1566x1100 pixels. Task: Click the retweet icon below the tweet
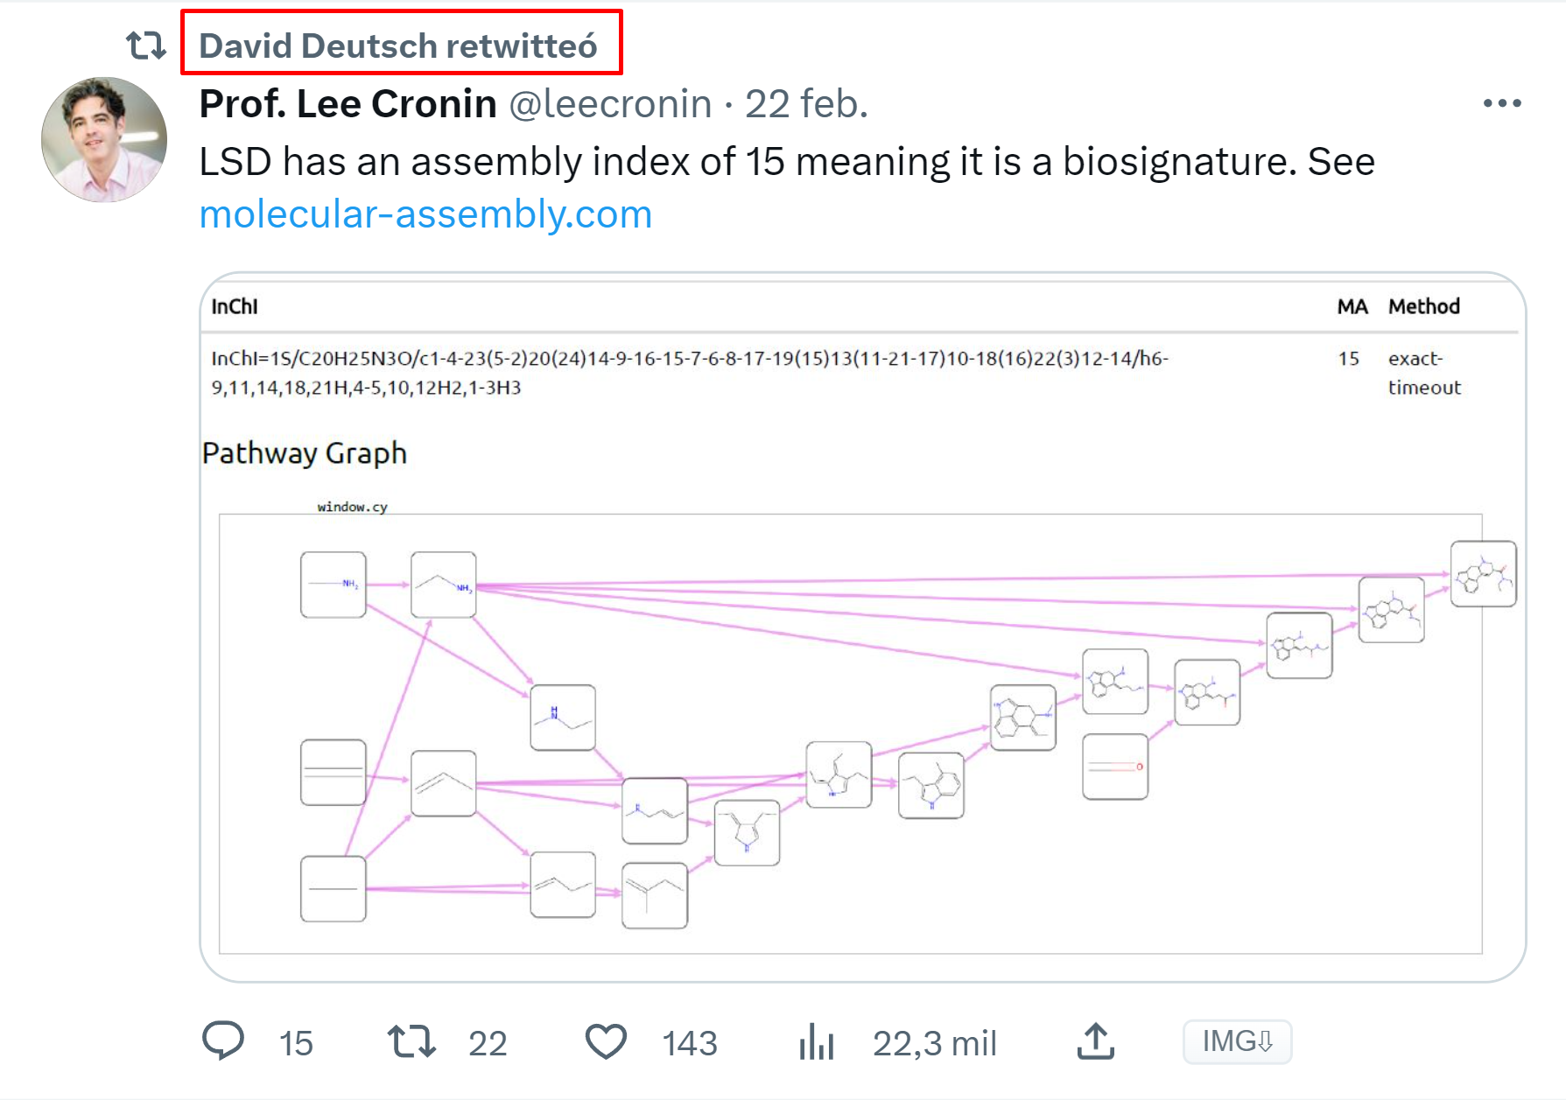point(411,1041)
